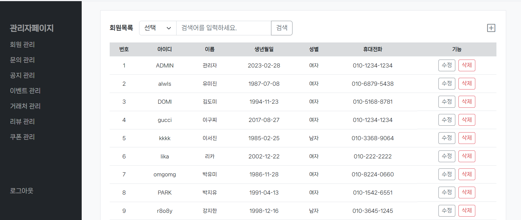521x220 pixels.
Task: Select the name cell 김도미
Action: (210, 102)
